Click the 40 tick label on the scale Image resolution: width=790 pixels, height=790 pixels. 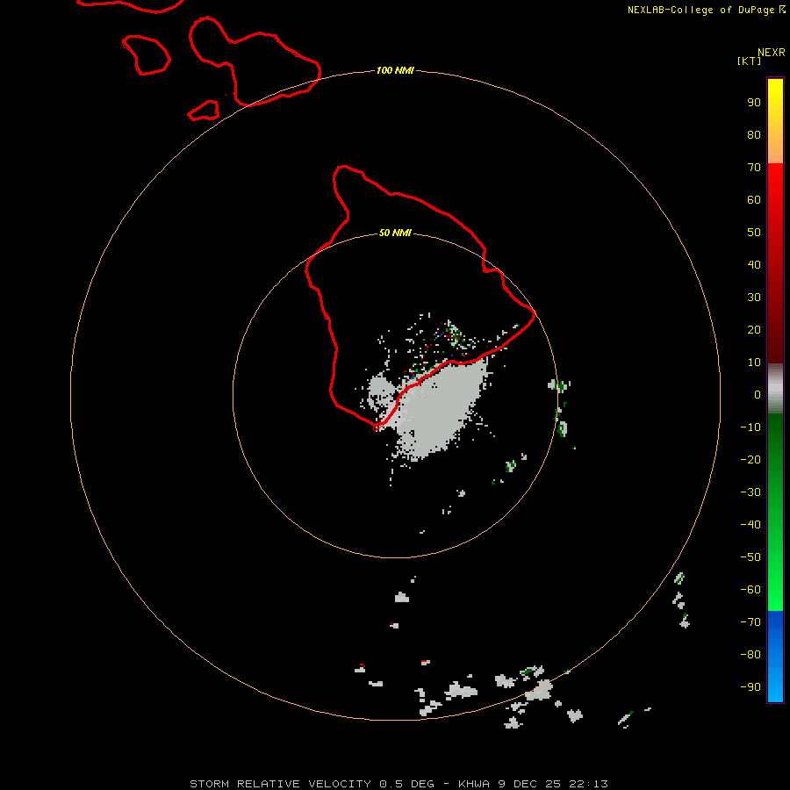(x=754, y=264)
